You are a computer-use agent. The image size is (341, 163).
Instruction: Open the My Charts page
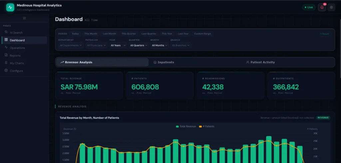(x=24, y=63)
